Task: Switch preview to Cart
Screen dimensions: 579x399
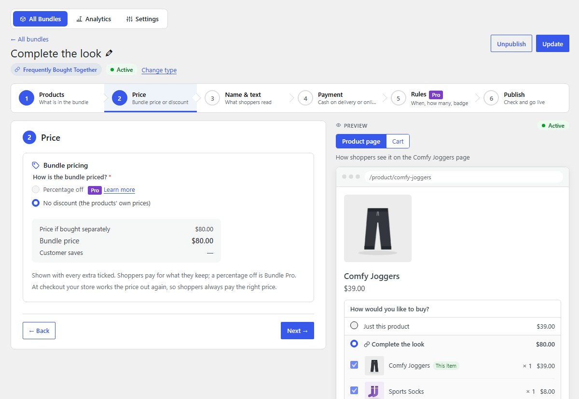Action: coord(398,141)
